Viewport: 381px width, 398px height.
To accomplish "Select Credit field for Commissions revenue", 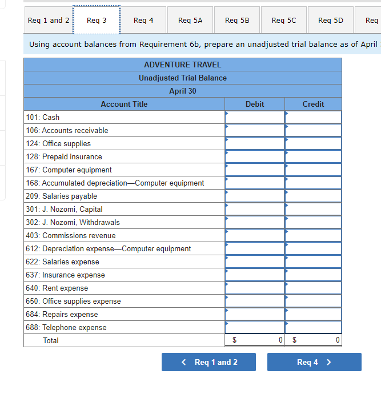I will (313, 236).
